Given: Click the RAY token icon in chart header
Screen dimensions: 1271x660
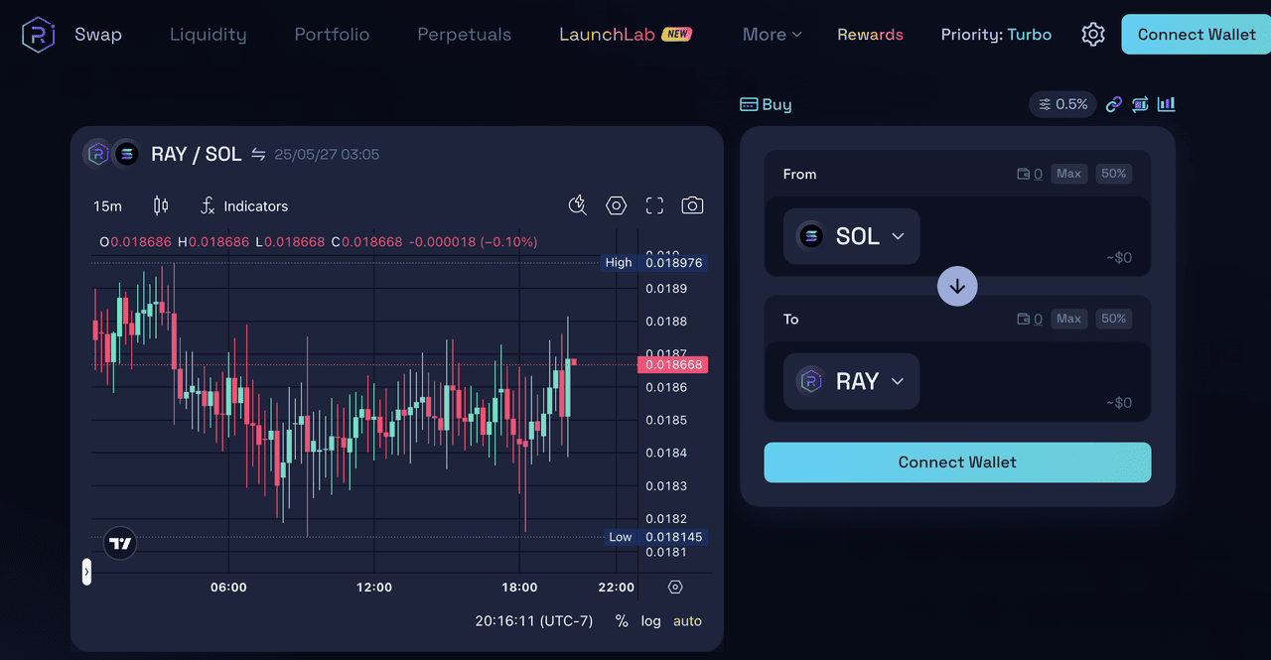Looking at the screenshot, I should [x=97, y=154].
